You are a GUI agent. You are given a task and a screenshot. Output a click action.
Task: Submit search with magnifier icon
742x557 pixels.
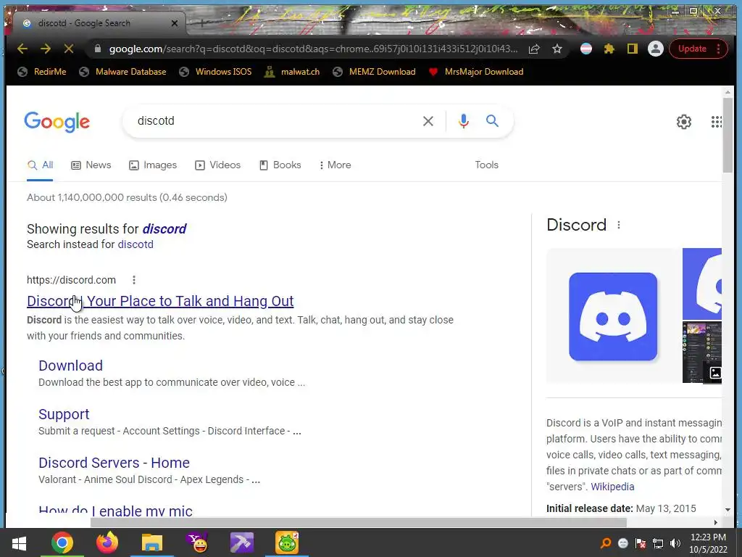492,121
